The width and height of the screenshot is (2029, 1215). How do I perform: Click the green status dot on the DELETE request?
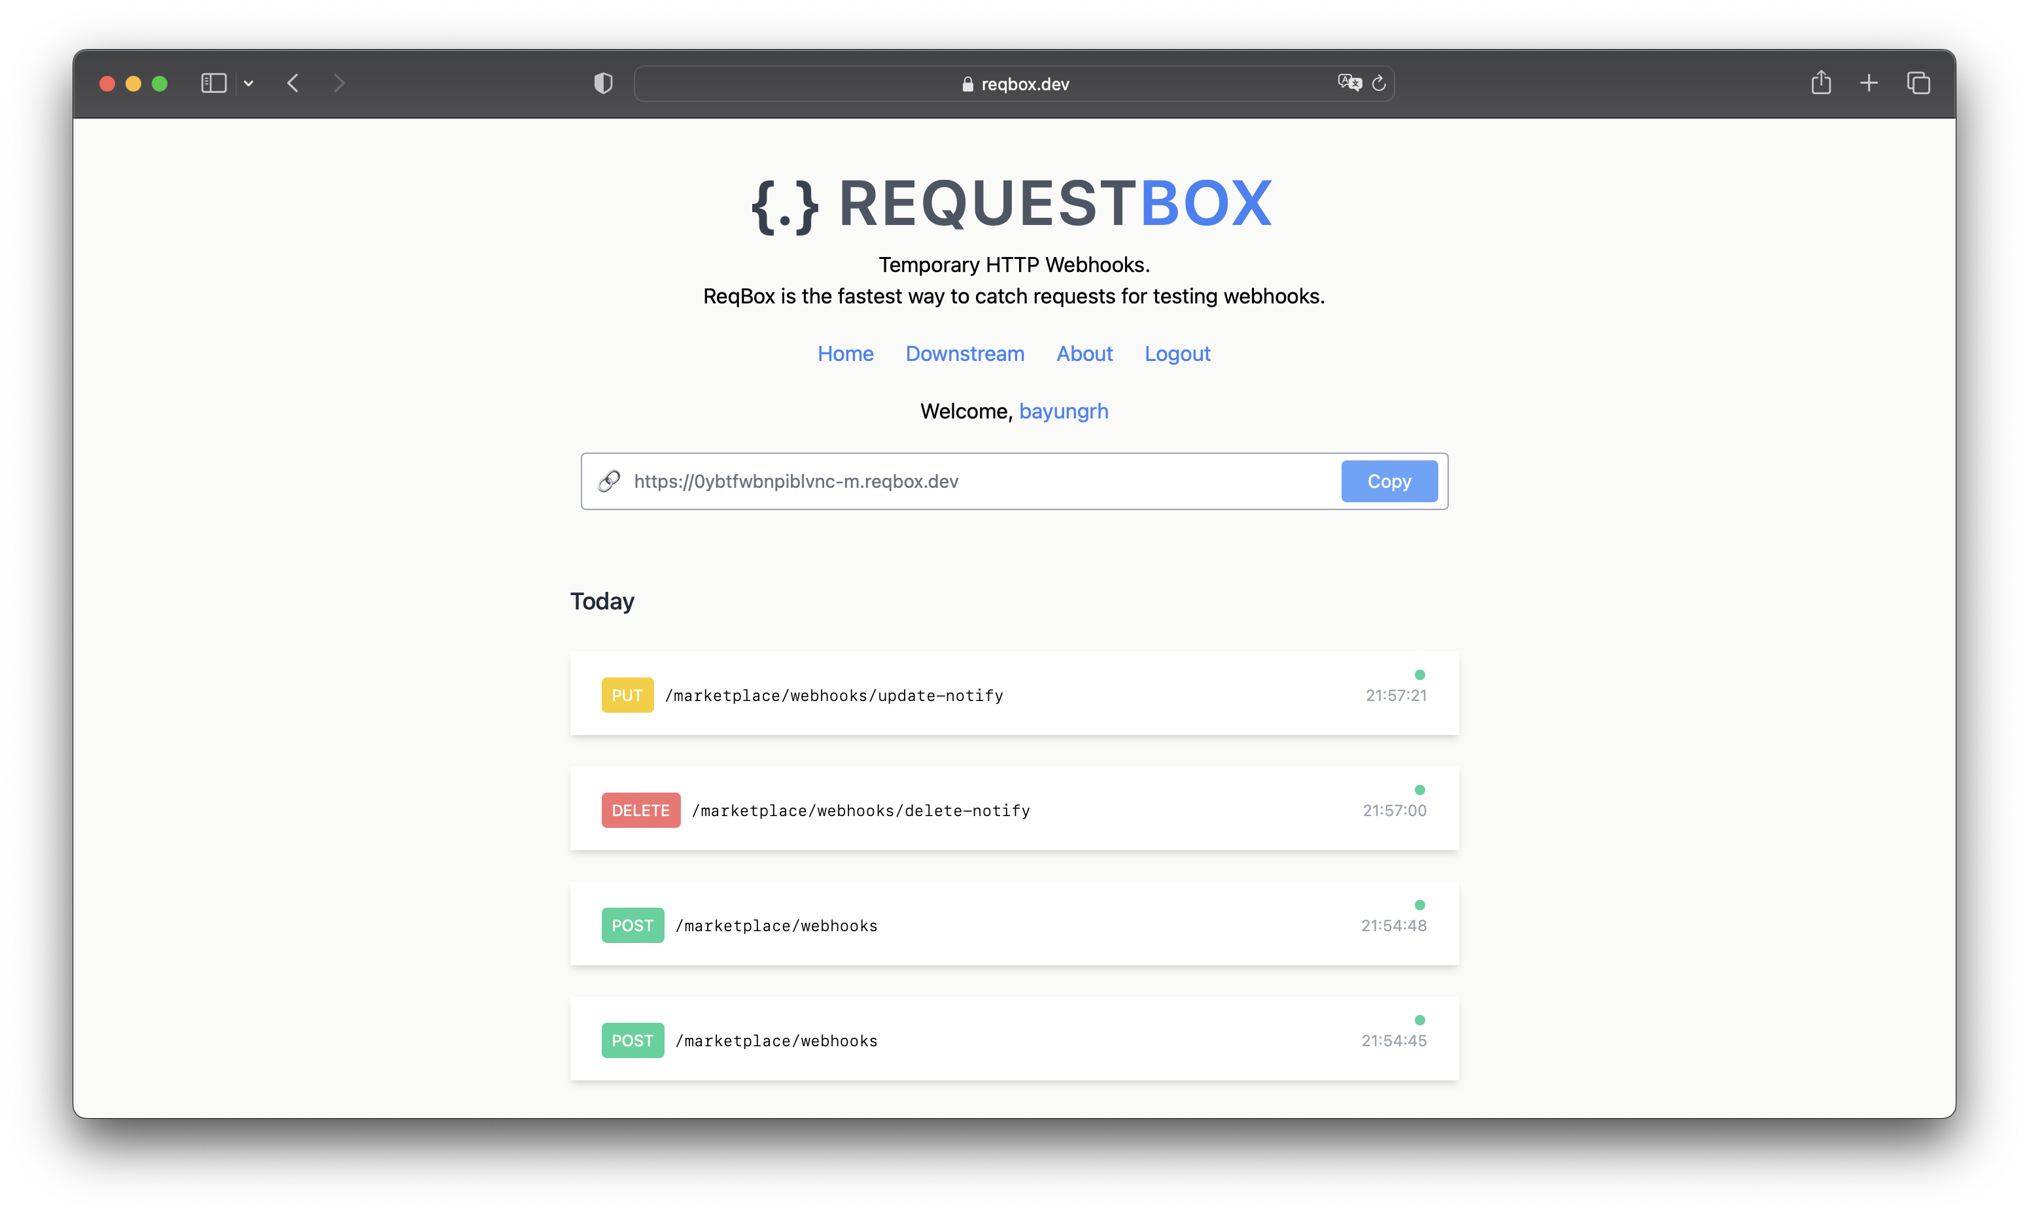coord(1420,789)
